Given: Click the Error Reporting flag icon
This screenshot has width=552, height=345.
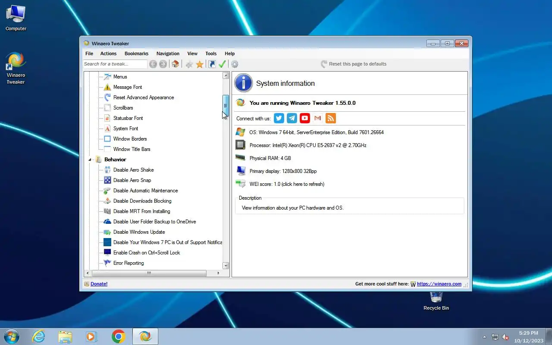Looking at the screenshot, I should pyautogui.click(x=107, y=263).
